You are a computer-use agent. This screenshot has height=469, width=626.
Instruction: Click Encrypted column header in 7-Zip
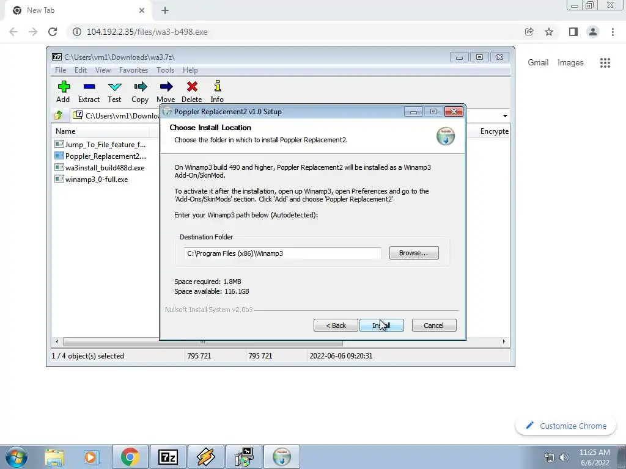tap(493, 131)
